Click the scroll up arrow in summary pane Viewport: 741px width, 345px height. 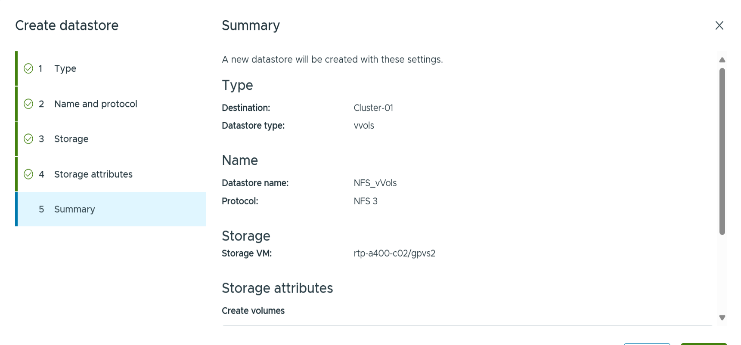[722, 60]
